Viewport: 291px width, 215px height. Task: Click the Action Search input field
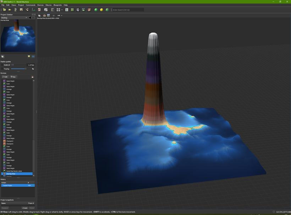coord(128,10)
